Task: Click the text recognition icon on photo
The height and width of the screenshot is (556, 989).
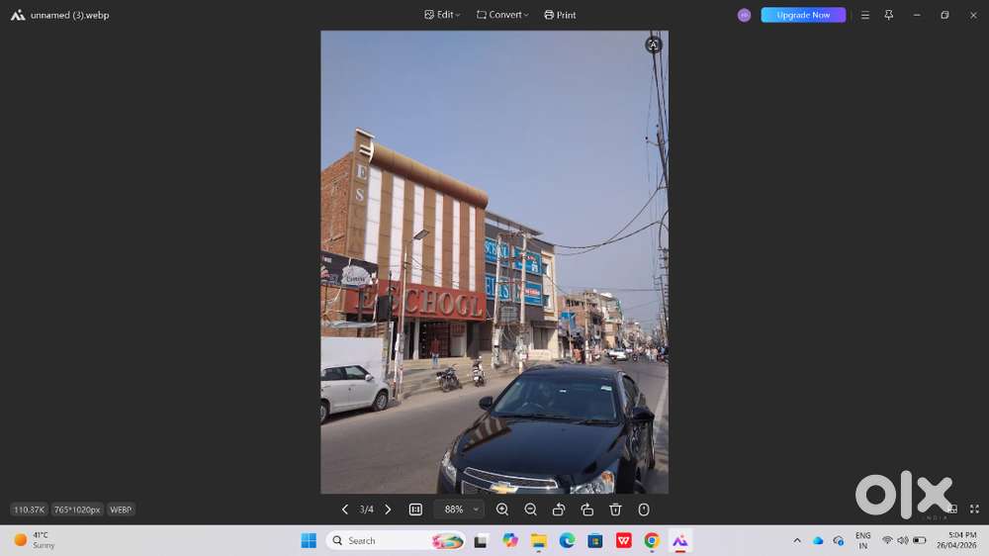Action: point(653,45)
